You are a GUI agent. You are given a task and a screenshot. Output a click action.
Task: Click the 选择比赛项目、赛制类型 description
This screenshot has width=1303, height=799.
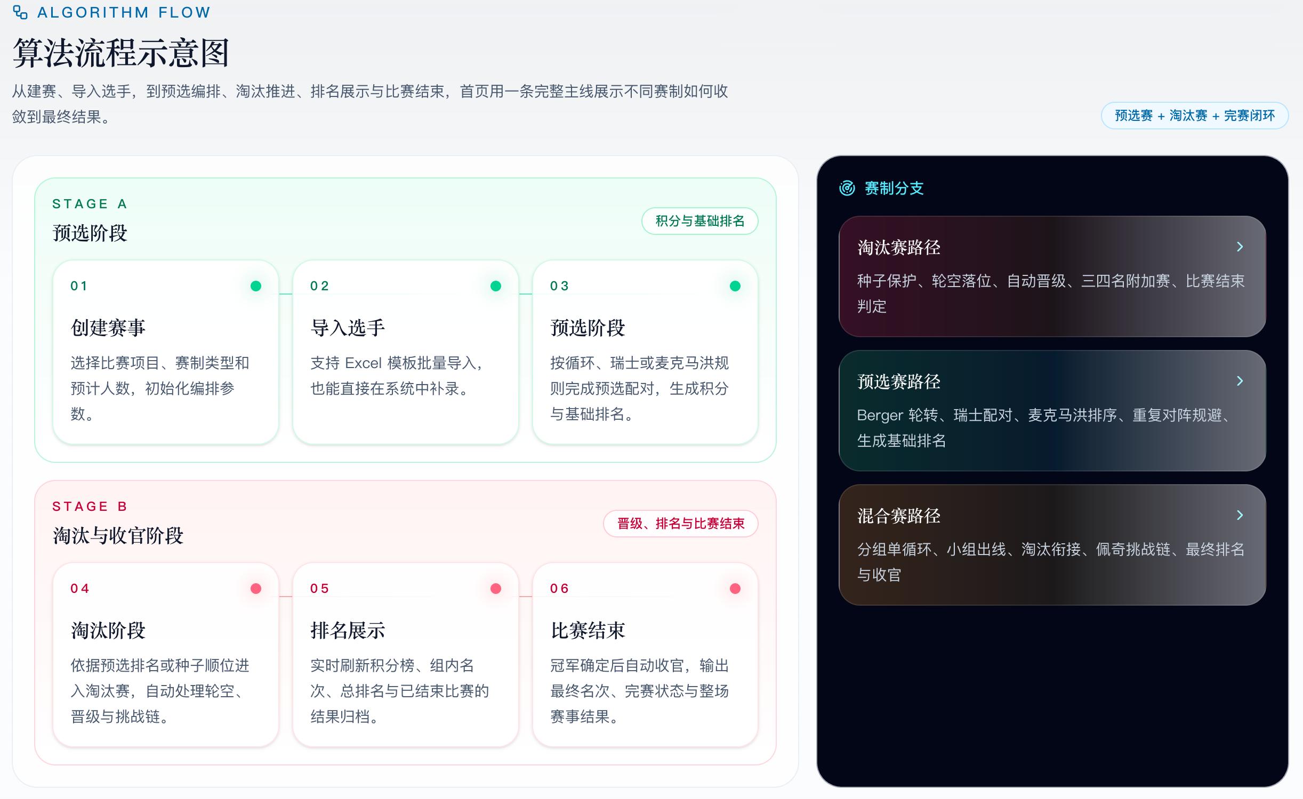[x=160, y=388]
